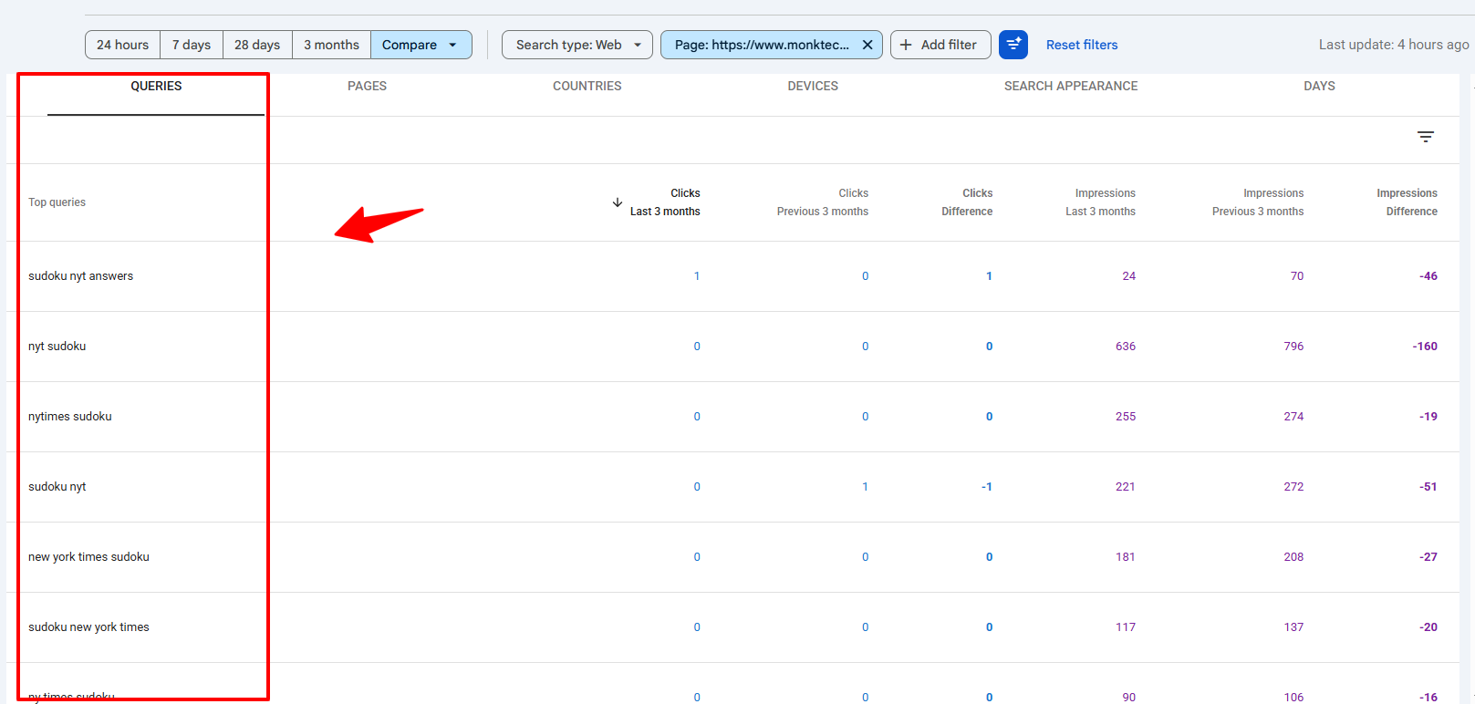Click impressions value 255 for nytimes sudoku
Image resolution: width=1475 pixels, height=704 pixels.
[x=1126, y=417]
